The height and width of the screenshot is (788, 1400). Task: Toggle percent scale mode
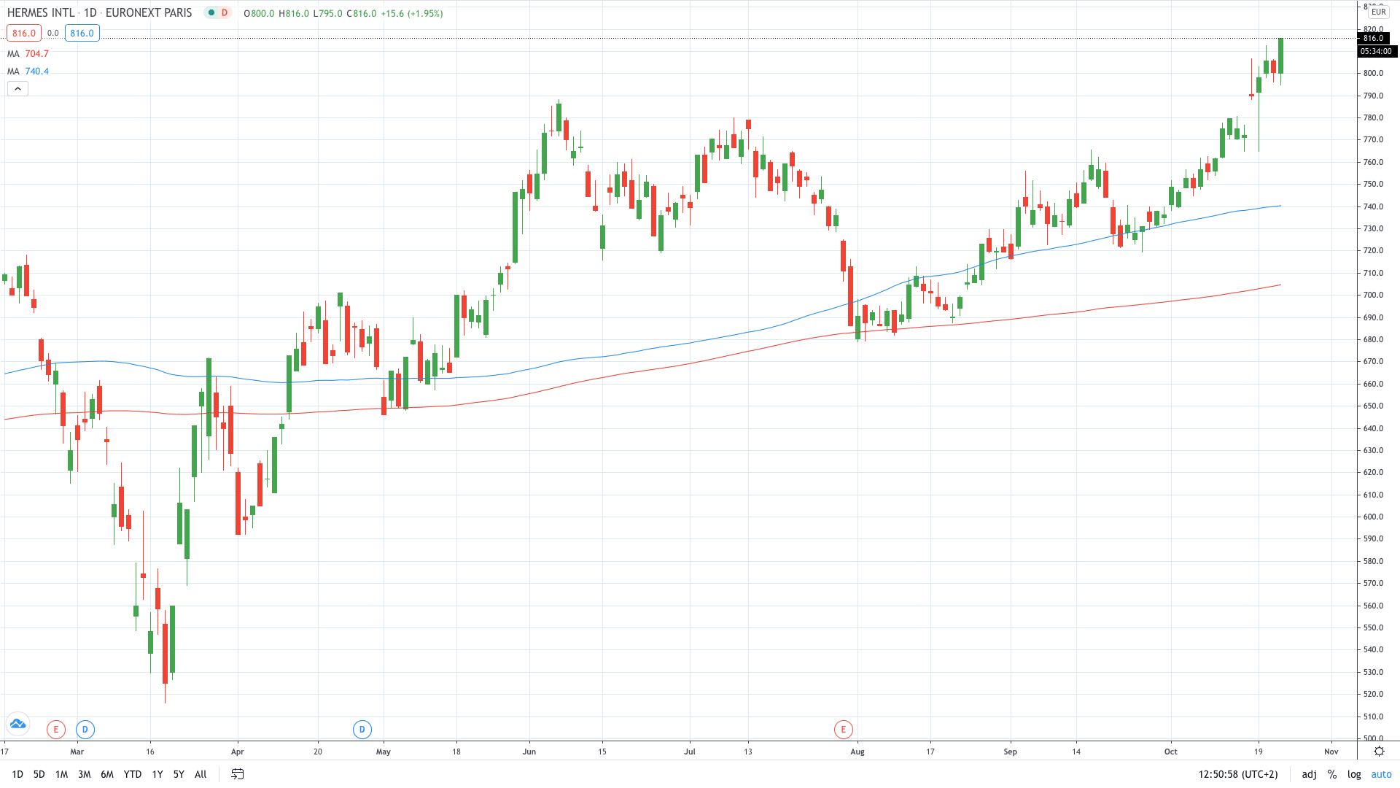pyautogui.click(x=1332, y=774)
